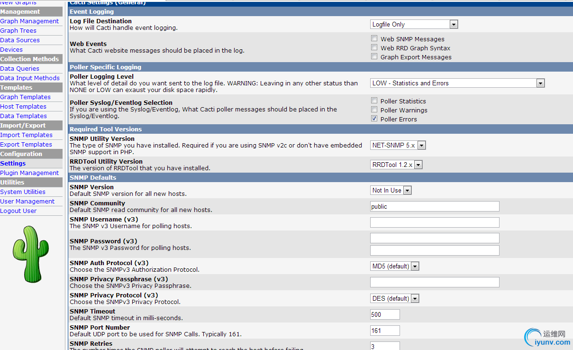
Task: Click the second SNMP Password confirmation field
Action: [x=435, y=250]
